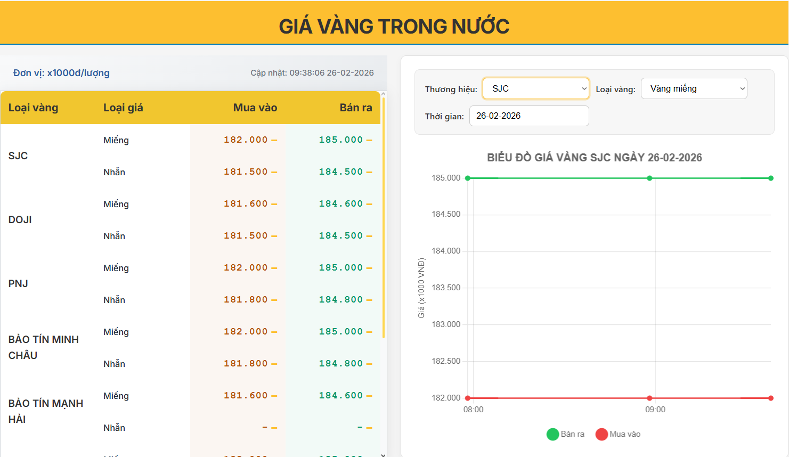The image size is (789, 457).
Task: Click SJC Miếng buy price 182.000
Action: [246, 140]
